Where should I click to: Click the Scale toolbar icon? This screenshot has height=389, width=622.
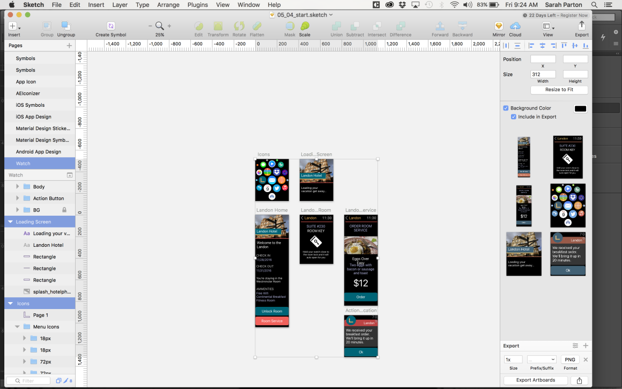[305, 26]
